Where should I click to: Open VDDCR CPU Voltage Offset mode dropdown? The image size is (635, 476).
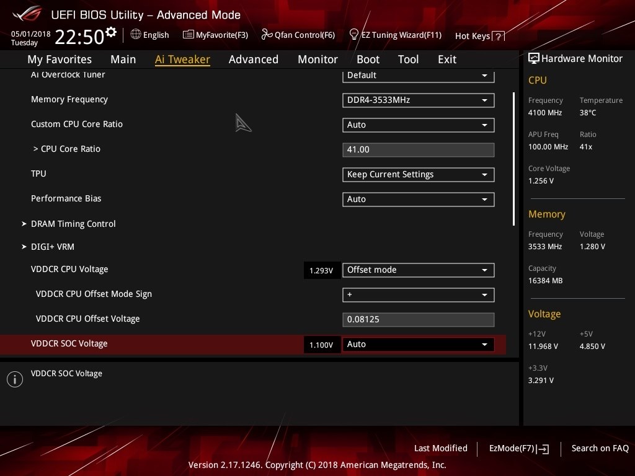(x=419, y=270)
